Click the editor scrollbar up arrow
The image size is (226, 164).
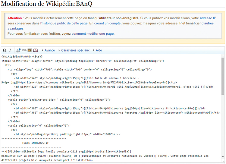pos(223,56)
